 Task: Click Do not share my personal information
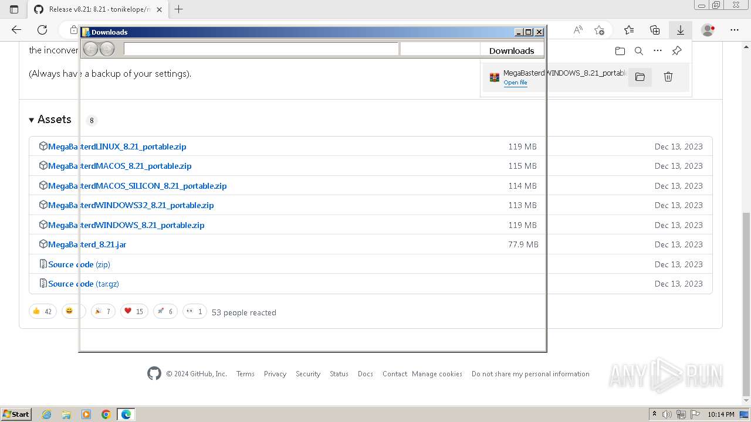530,374
